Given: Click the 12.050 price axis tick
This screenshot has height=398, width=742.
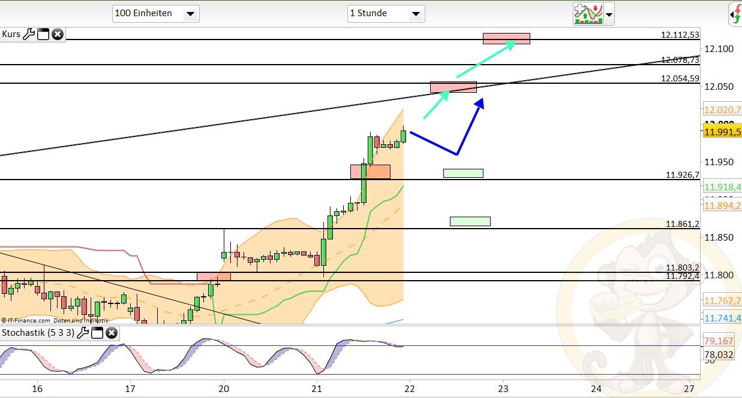Looking at the screenshot, I should click(719, 86).
